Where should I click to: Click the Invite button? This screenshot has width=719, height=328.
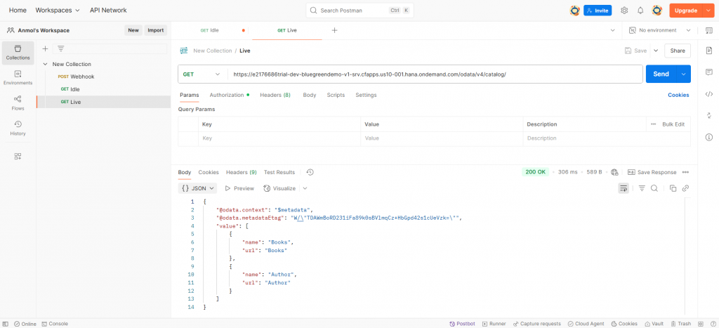pos(598,10)
